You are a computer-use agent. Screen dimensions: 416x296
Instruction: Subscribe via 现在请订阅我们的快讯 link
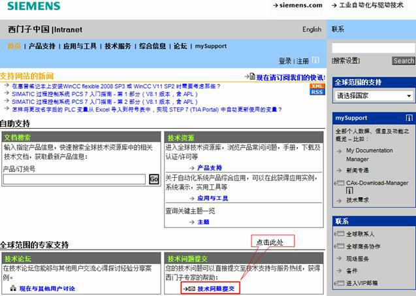tap(291, 77)
